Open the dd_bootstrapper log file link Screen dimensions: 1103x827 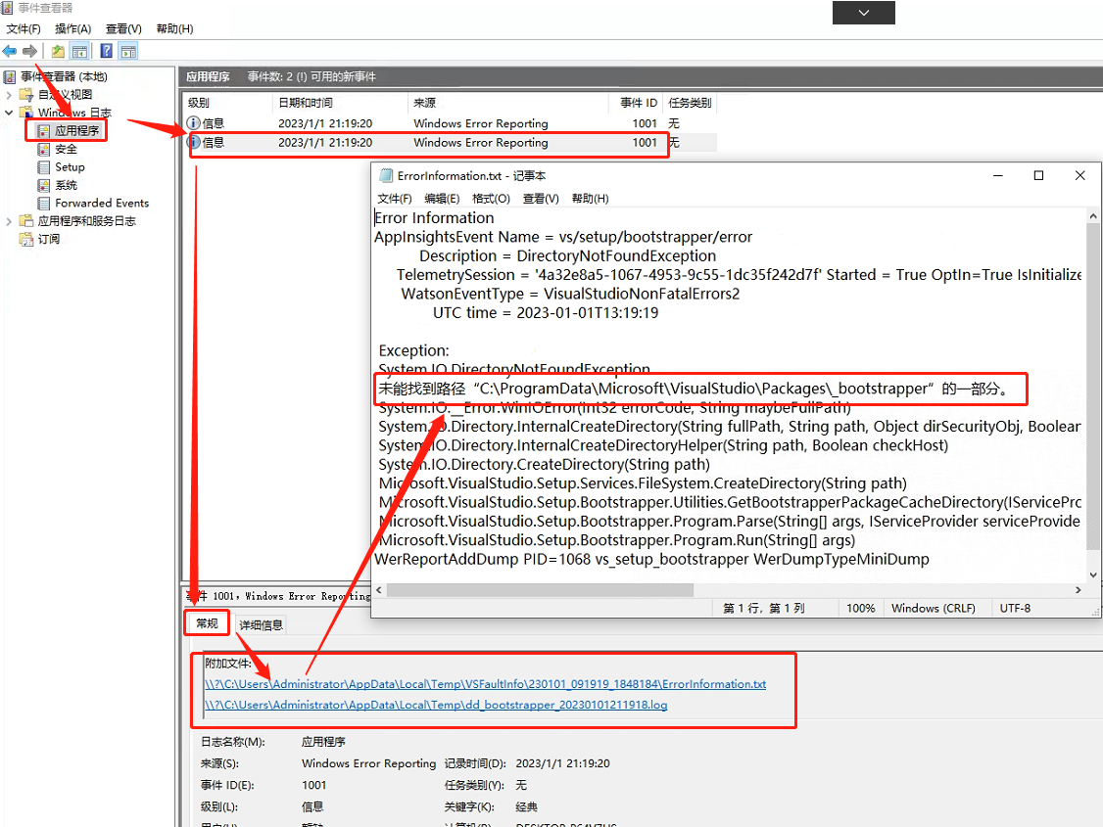coord(436,705)
